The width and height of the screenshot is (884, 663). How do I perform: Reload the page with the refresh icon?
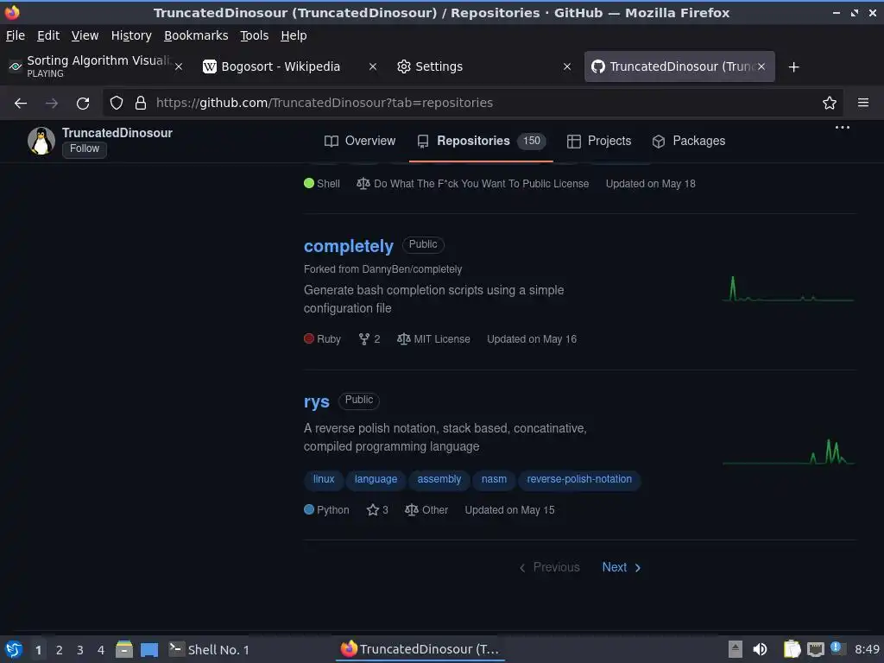pos(83,104)
